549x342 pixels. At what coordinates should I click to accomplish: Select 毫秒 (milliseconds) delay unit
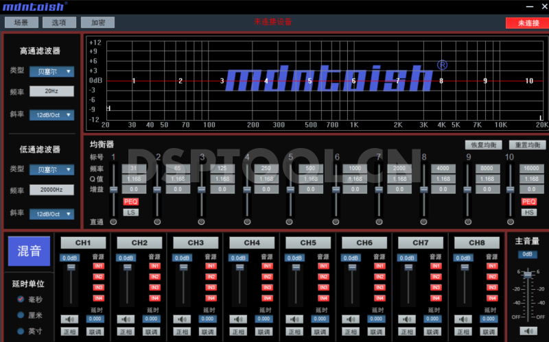(21, 299)
